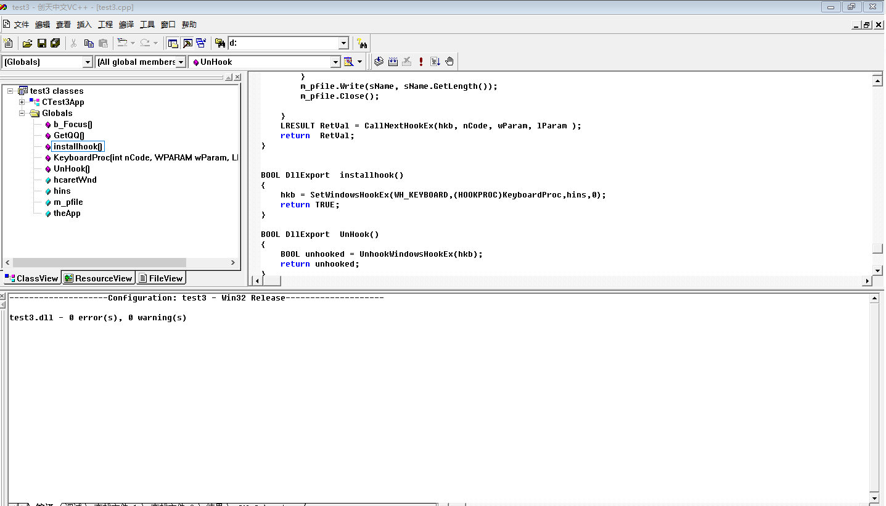886x506 pixels.
Task: Click the type-to-find input field with 'd:'
Action: 283,43
